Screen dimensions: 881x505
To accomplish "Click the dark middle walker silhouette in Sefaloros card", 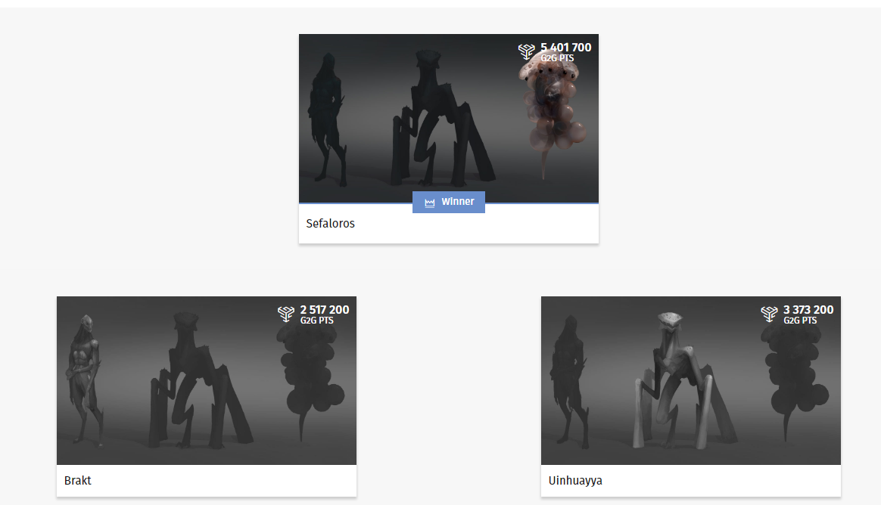I will [x=435, y=121].
